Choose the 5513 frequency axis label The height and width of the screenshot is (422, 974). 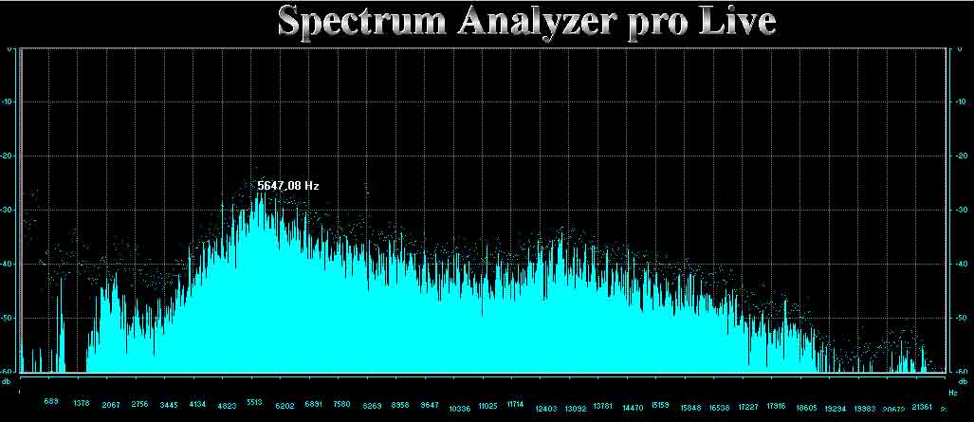click(x=255, y=403)
